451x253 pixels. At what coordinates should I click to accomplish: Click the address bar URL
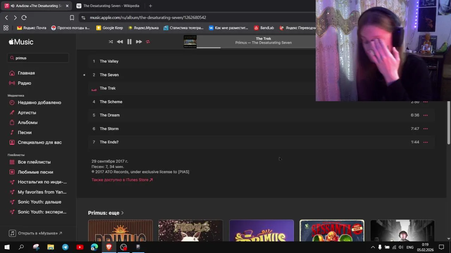[x=148, y=18]
